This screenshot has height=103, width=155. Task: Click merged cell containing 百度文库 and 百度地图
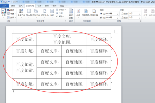61,39
